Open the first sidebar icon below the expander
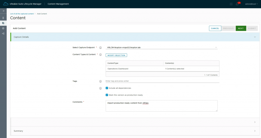Viewport: 261px width, 138px height. 3,18
